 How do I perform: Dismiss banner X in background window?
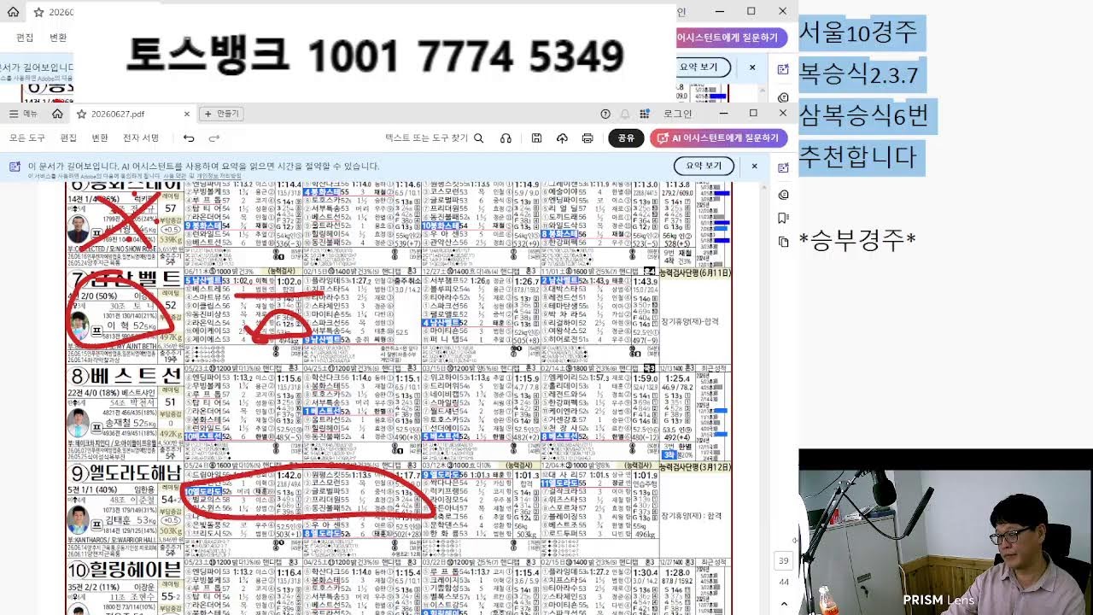pos(752,67)
